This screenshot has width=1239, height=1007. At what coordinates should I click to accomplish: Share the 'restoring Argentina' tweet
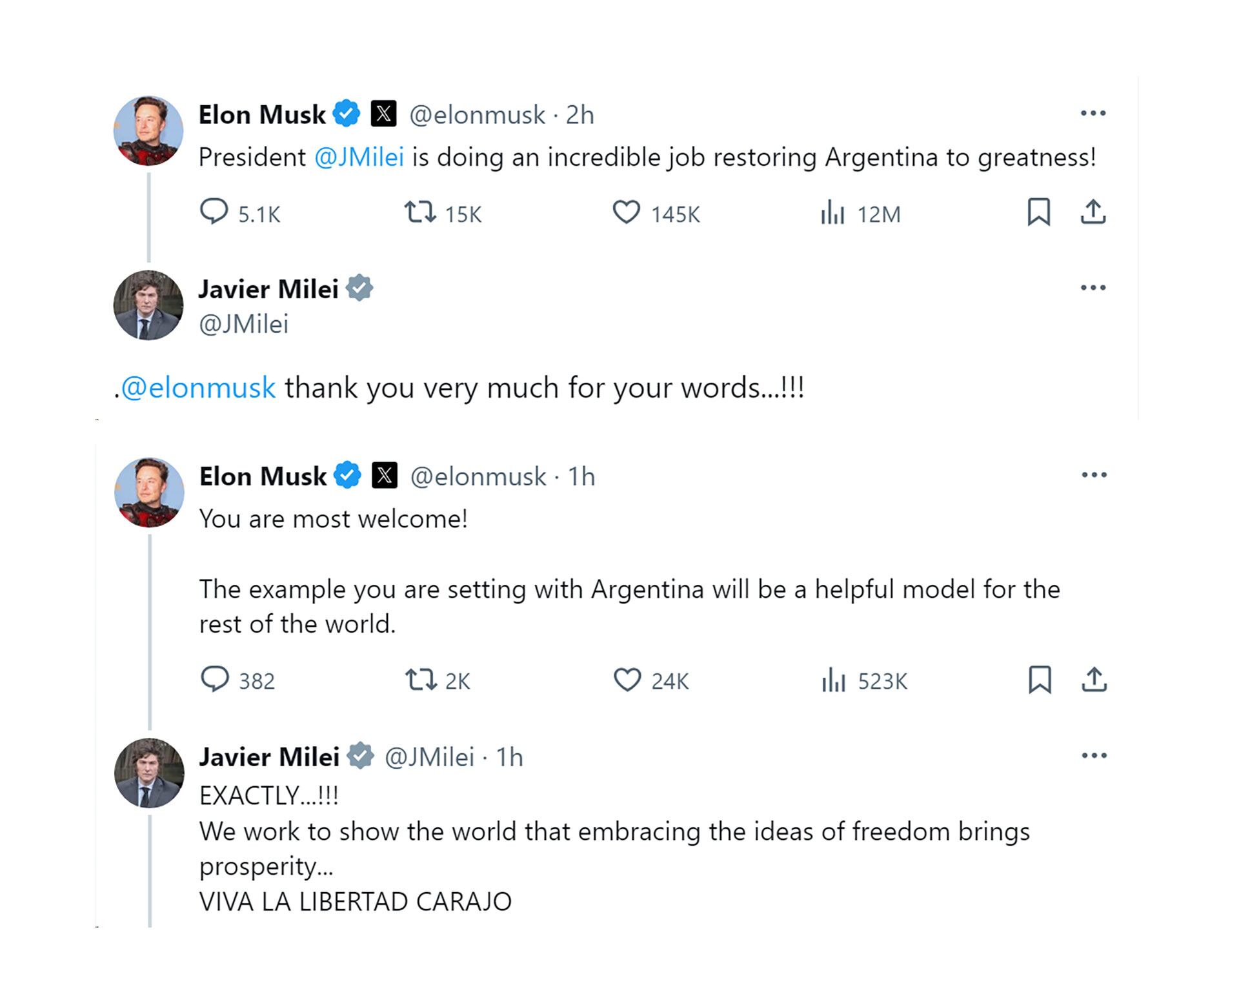pyautogui.click(x=1093, y=212)
